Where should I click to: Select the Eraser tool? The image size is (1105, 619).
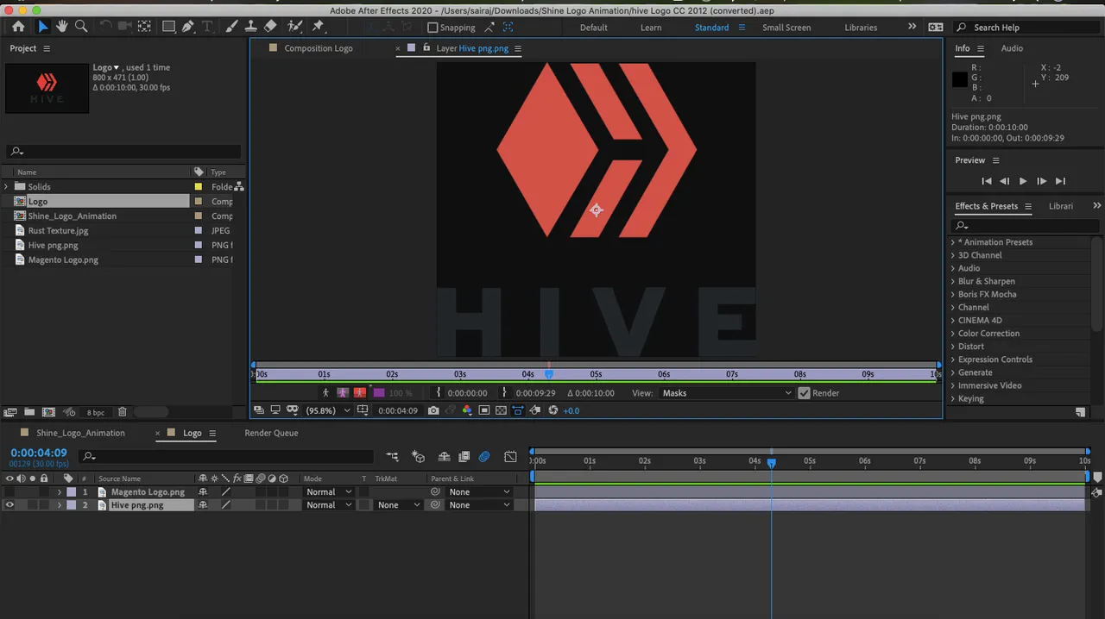coord(270,27)
